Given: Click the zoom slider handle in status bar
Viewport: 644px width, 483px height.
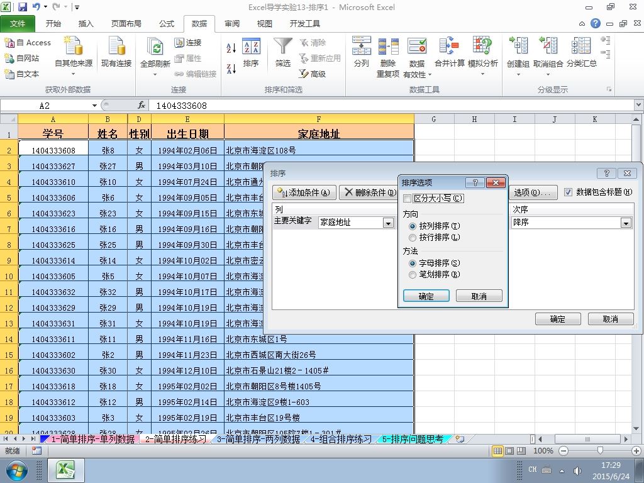Looking at the screenshot, I should click(600, 451).
